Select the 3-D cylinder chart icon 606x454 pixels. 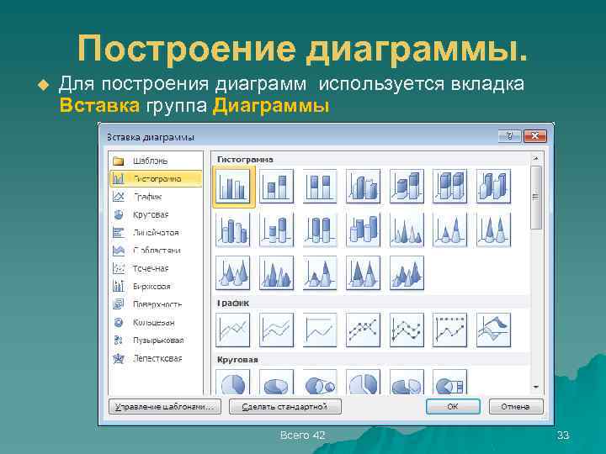click(x=364, y=230)
